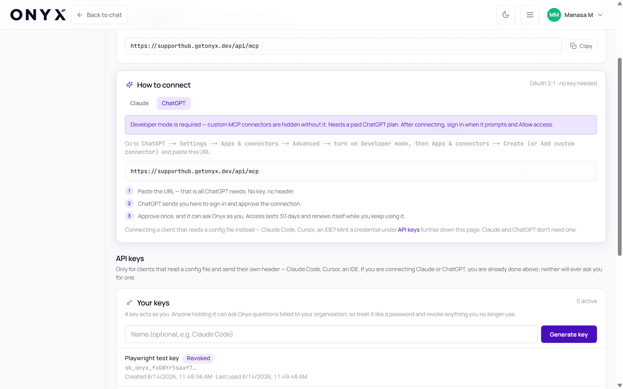Click the key icon beside Your keys

tap(130, 303)
